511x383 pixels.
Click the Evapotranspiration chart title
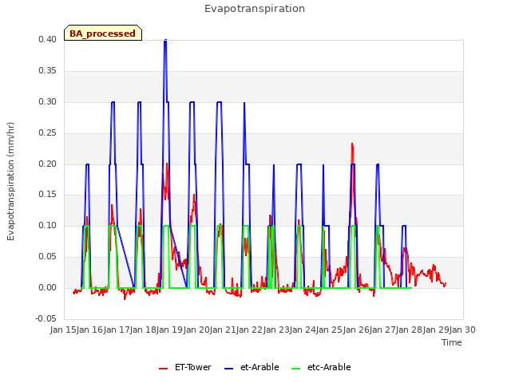pyautogui.click(x=255, y=9)
